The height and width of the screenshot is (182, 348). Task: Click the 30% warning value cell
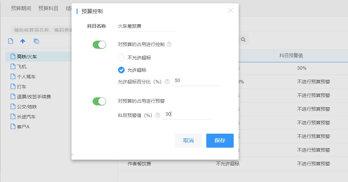(302, 68)
